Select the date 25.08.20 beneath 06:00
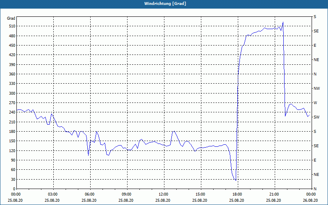This screenshot has height=205, width=328. [89, 200]
